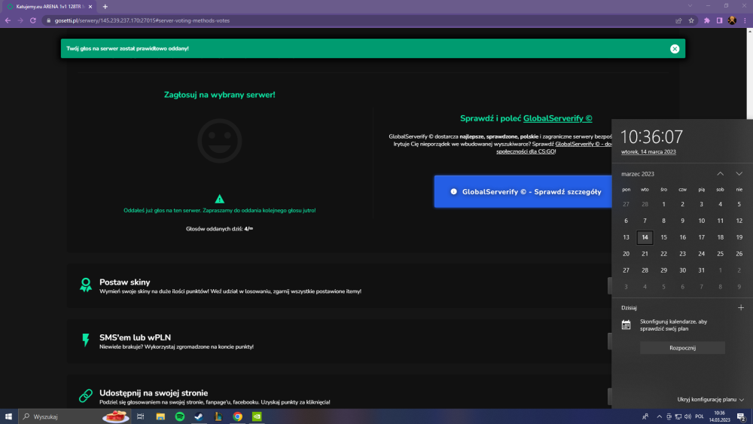
Task: Open a new browser tab
Action: click(105, 7)
